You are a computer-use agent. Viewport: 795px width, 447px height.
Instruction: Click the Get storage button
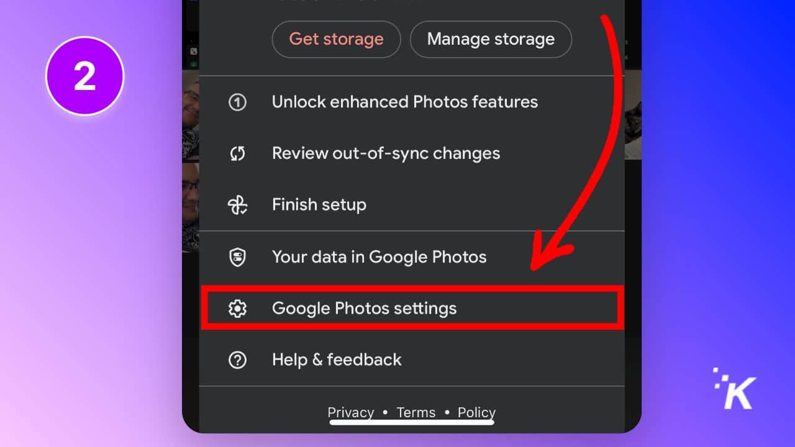(x=336, y=39)
